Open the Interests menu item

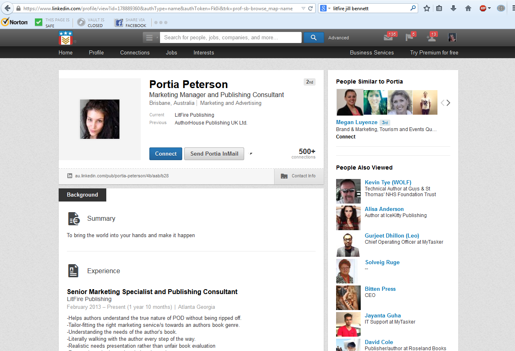coord(204,52)
